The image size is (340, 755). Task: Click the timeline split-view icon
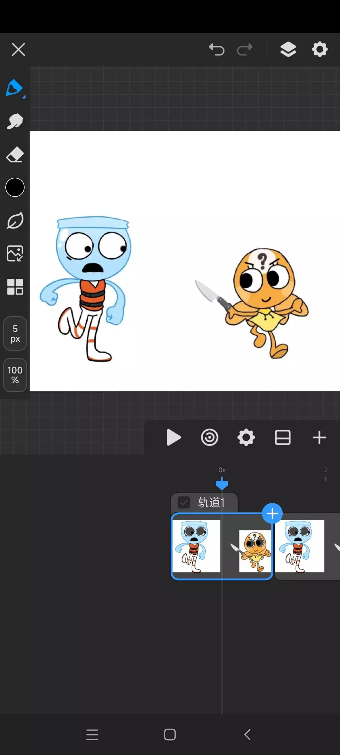[x=283, y=437]
